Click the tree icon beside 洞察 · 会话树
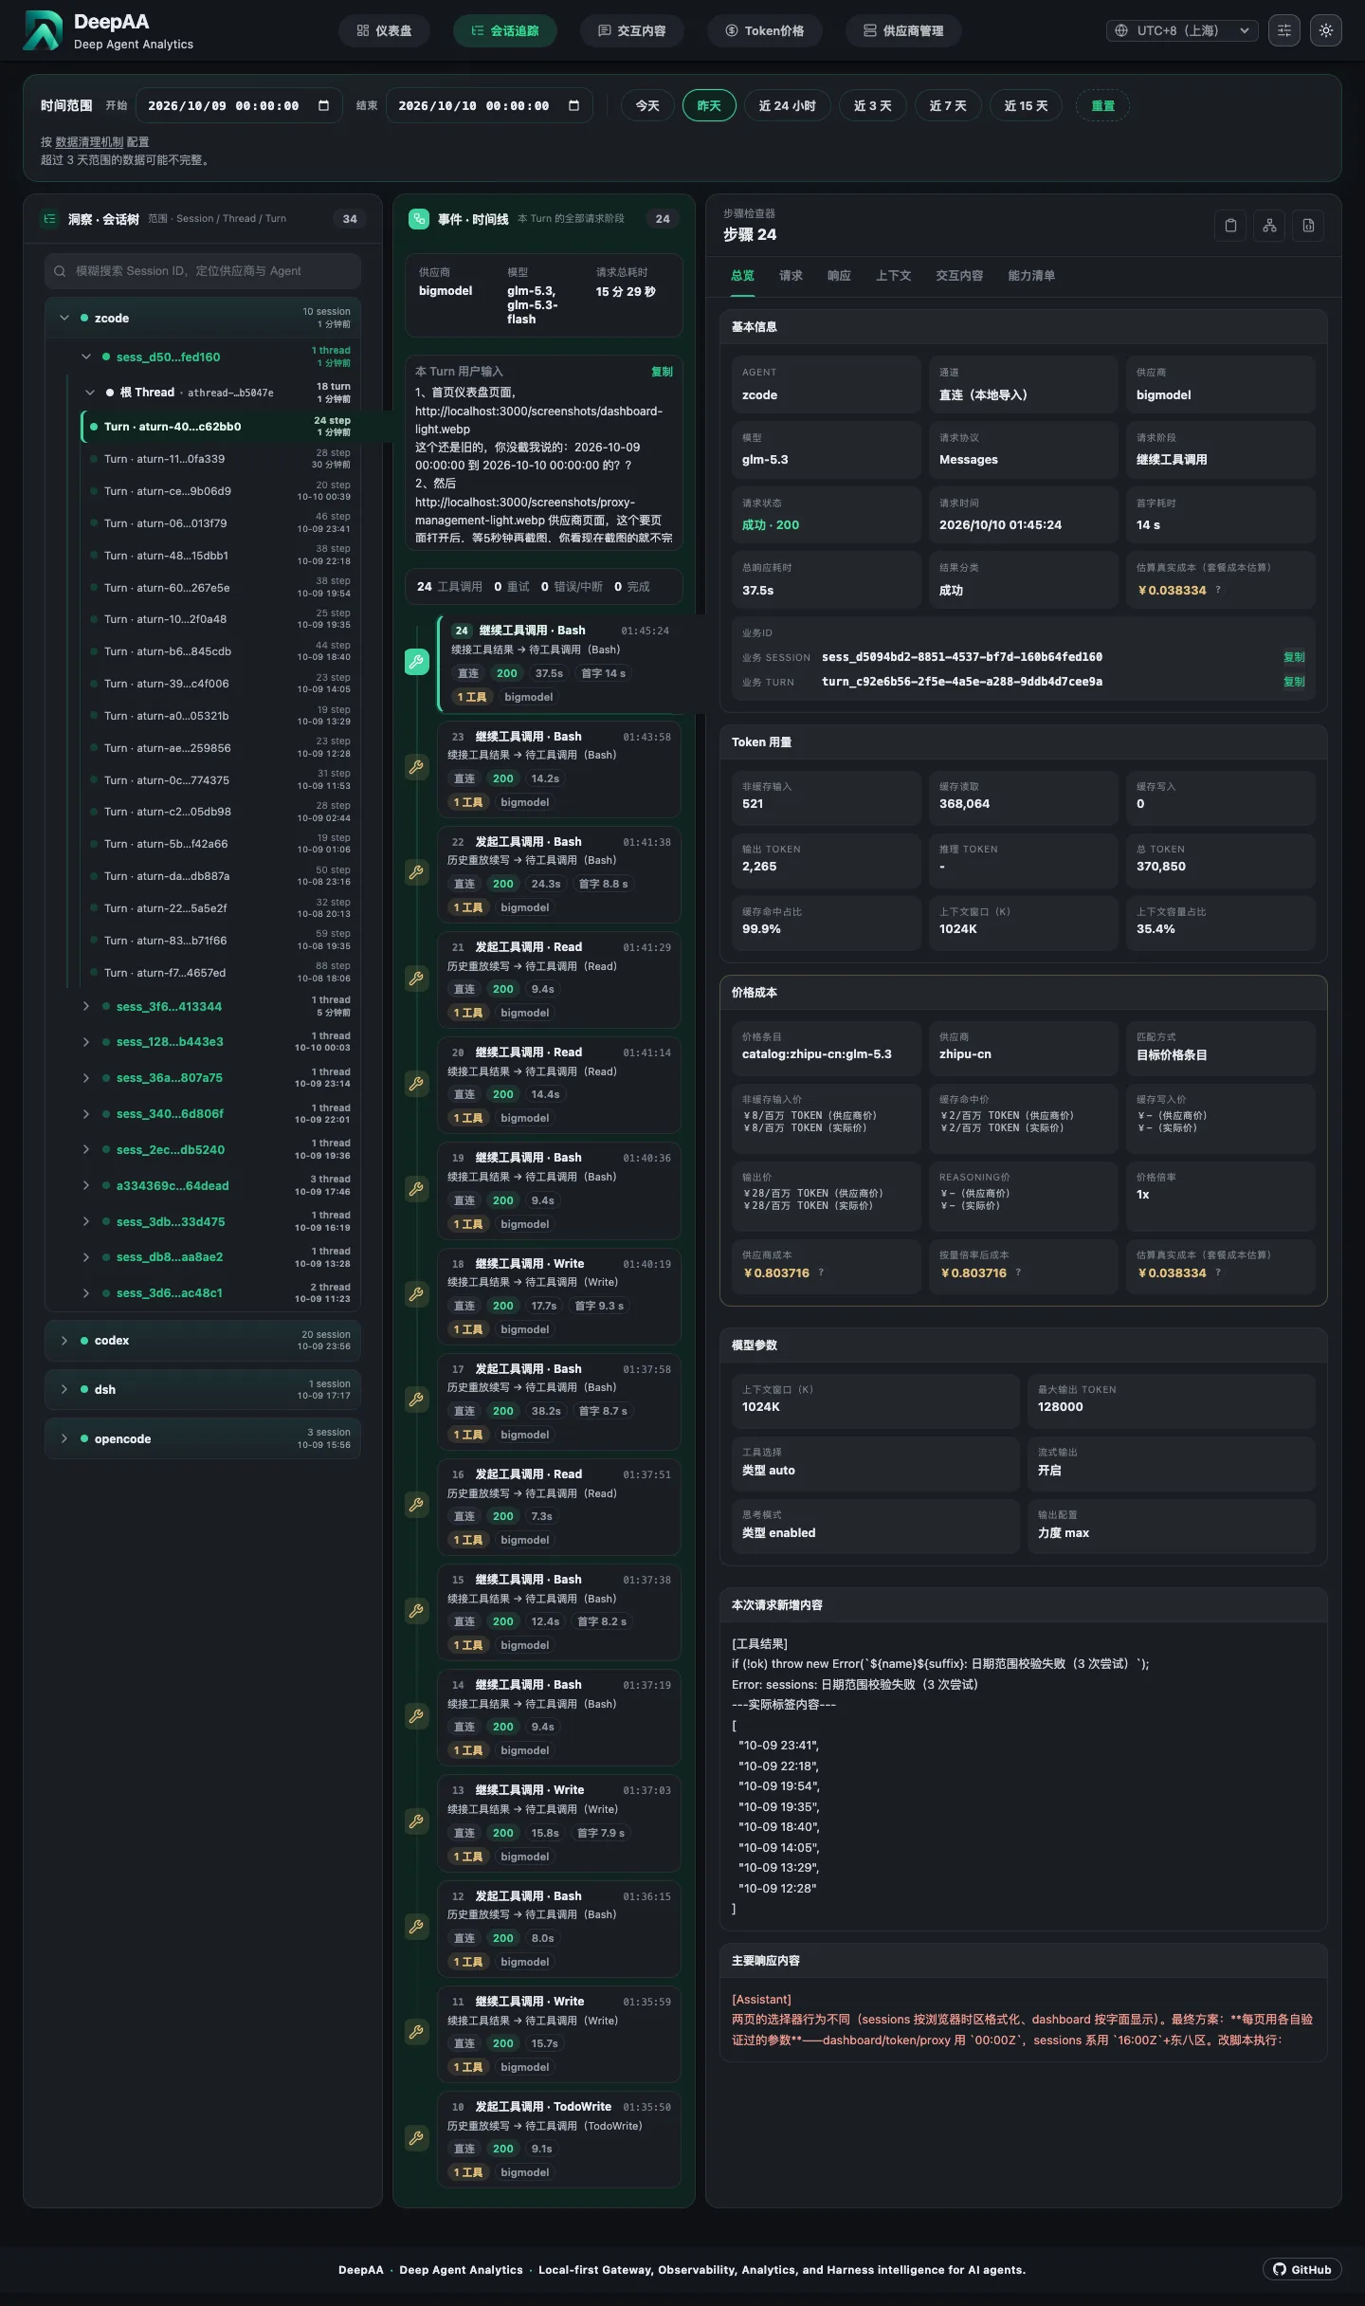 49,219
